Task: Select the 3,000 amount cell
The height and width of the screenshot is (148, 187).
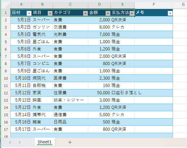Action: pyautogui.click(x=99, y=100)
